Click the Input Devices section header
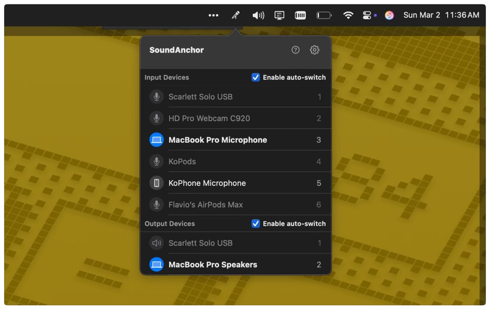Image resolution: width=490 pixels, height=309 pixels. [x=167, y=77]
